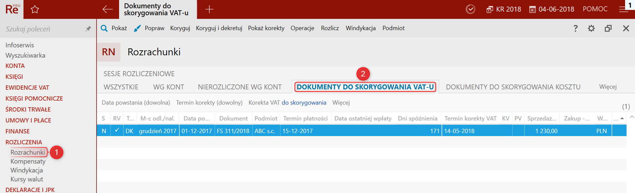This screenshot has height=193, width=635.
Task: Expand Więcej filters option
Action: click(x=341, y=103)
